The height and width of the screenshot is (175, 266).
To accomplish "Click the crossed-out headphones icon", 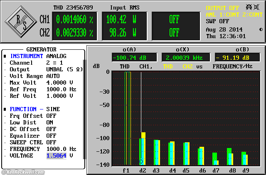I will click(249, 7).
